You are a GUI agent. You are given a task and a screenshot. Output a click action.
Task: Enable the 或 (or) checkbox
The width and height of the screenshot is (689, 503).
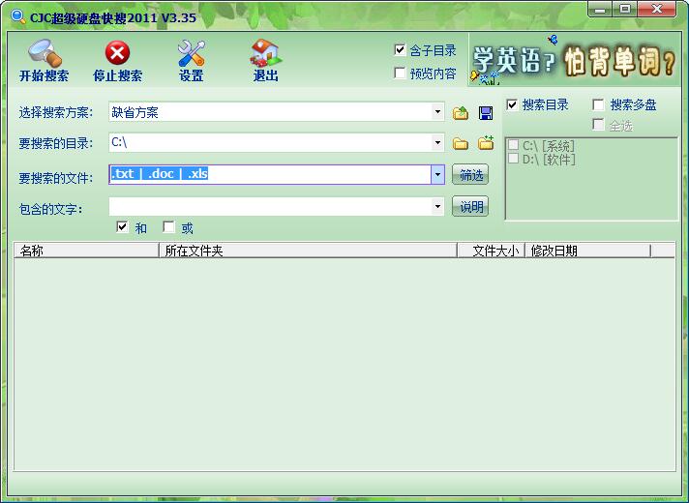pyautogui.click(x=168, y=226)
